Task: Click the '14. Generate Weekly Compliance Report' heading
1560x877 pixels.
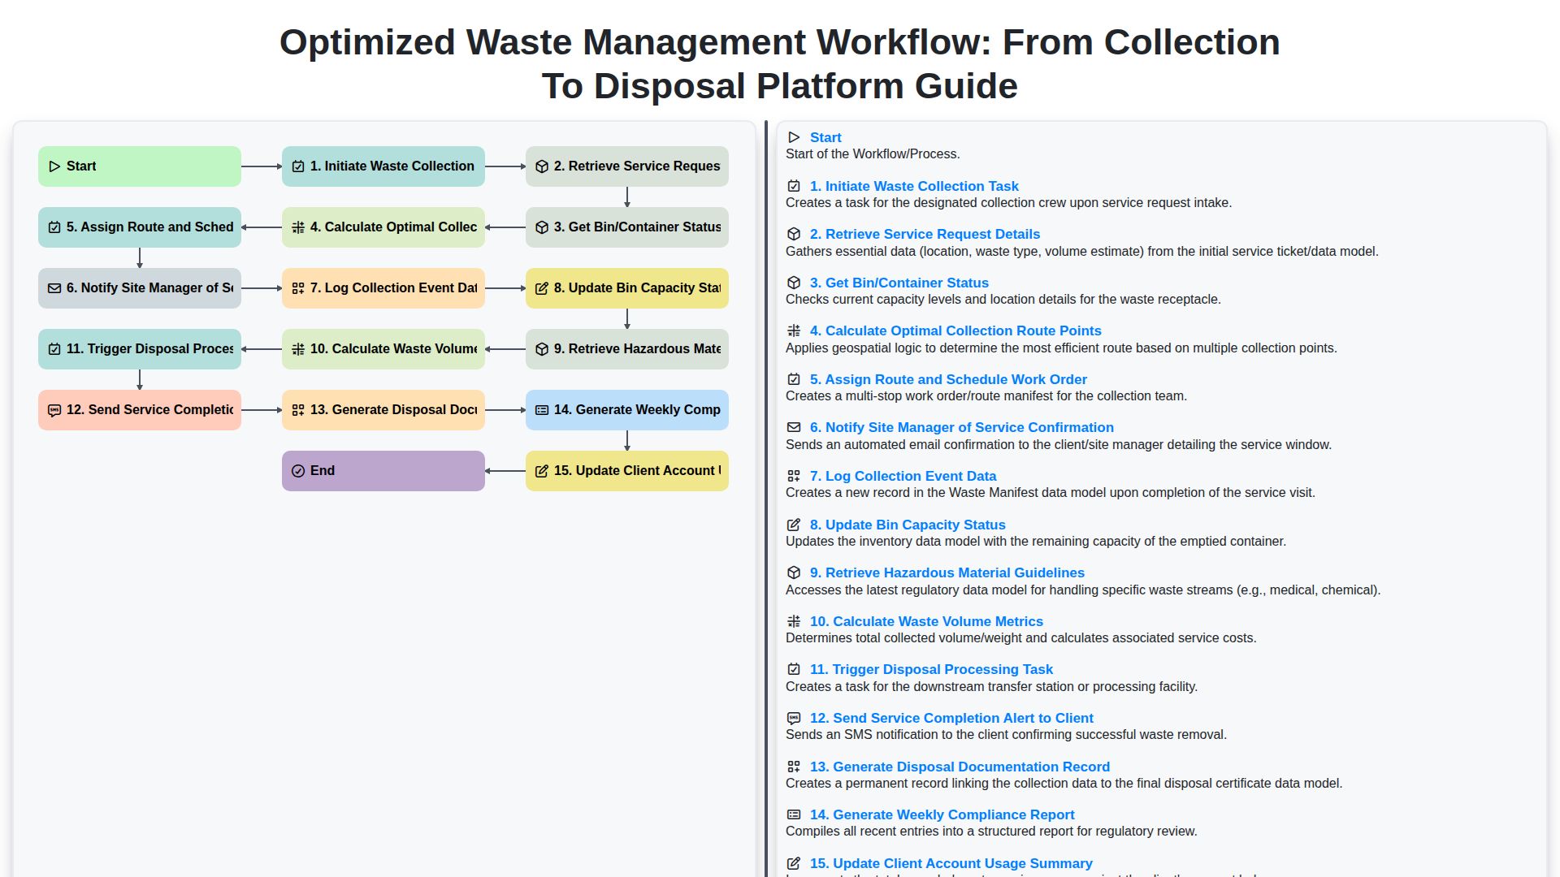Action: point(942,814)
